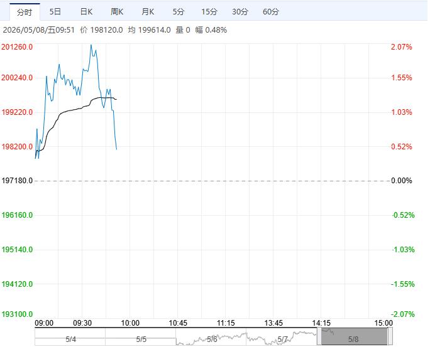Click the 价 198120.0 price readout

[x=101, y=30]
